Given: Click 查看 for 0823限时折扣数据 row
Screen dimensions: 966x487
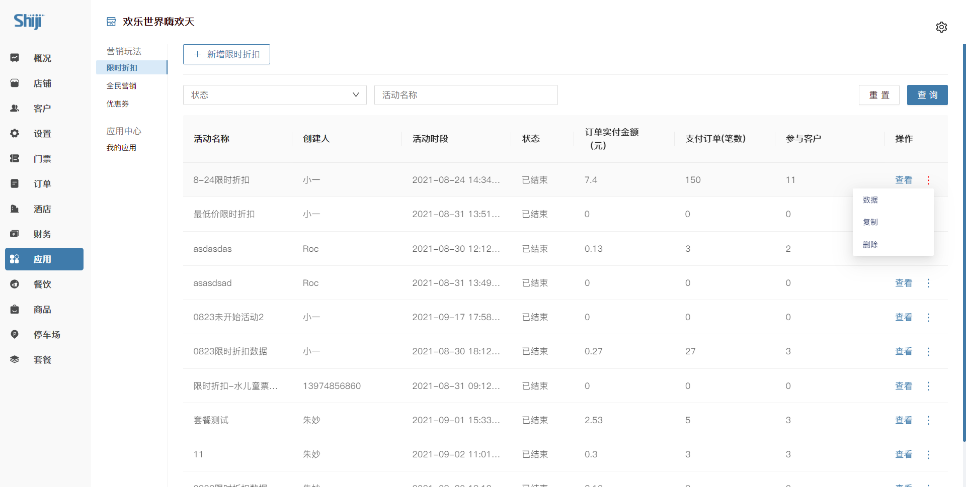Looking at the screenshot, I should [904, 351].
